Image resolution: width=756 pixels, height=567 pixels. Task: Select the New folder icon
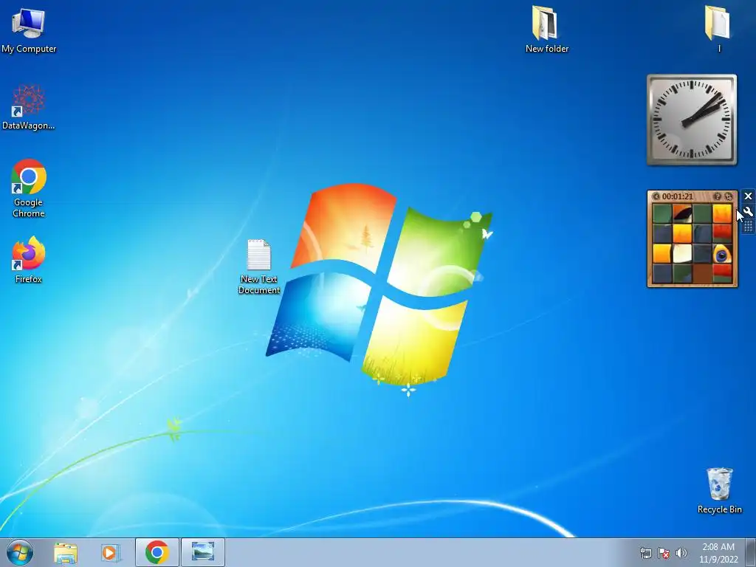pos(547,29)
